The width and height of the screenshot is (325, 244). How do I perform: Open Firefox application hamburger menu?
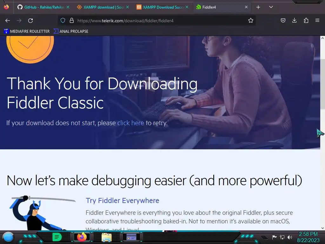(317, 20)
